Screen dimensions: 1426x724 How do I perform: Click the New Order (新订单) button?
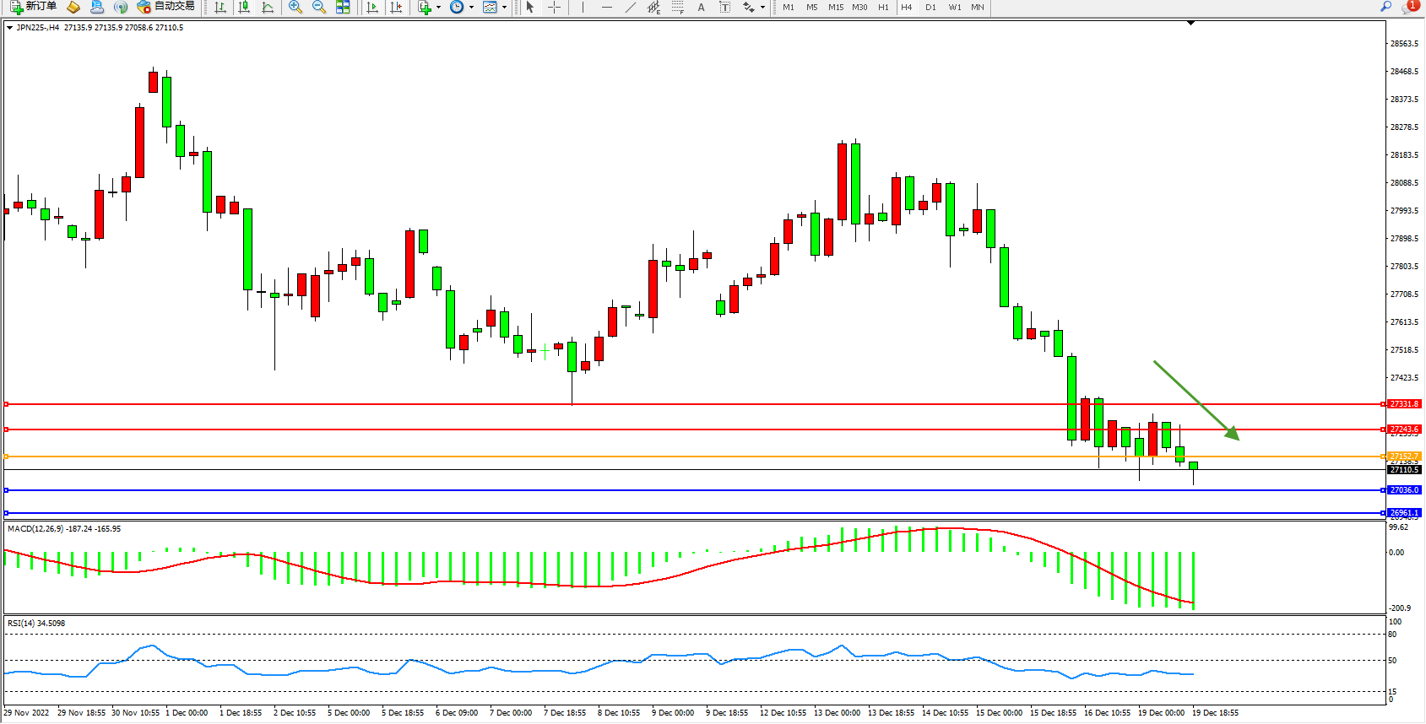tap(34, 7)
